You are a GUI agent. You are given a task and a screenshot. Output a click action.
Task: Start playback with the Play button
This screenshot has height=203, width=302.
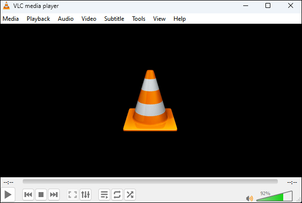(x=8, y=195)
